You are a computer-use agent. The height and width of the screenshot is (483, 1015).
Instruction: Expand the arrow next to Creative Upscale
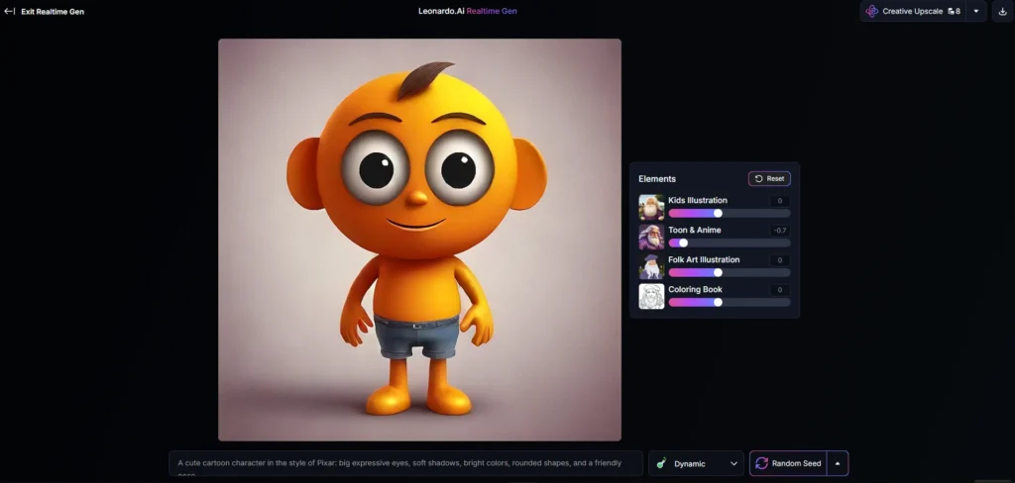[976, 11]
